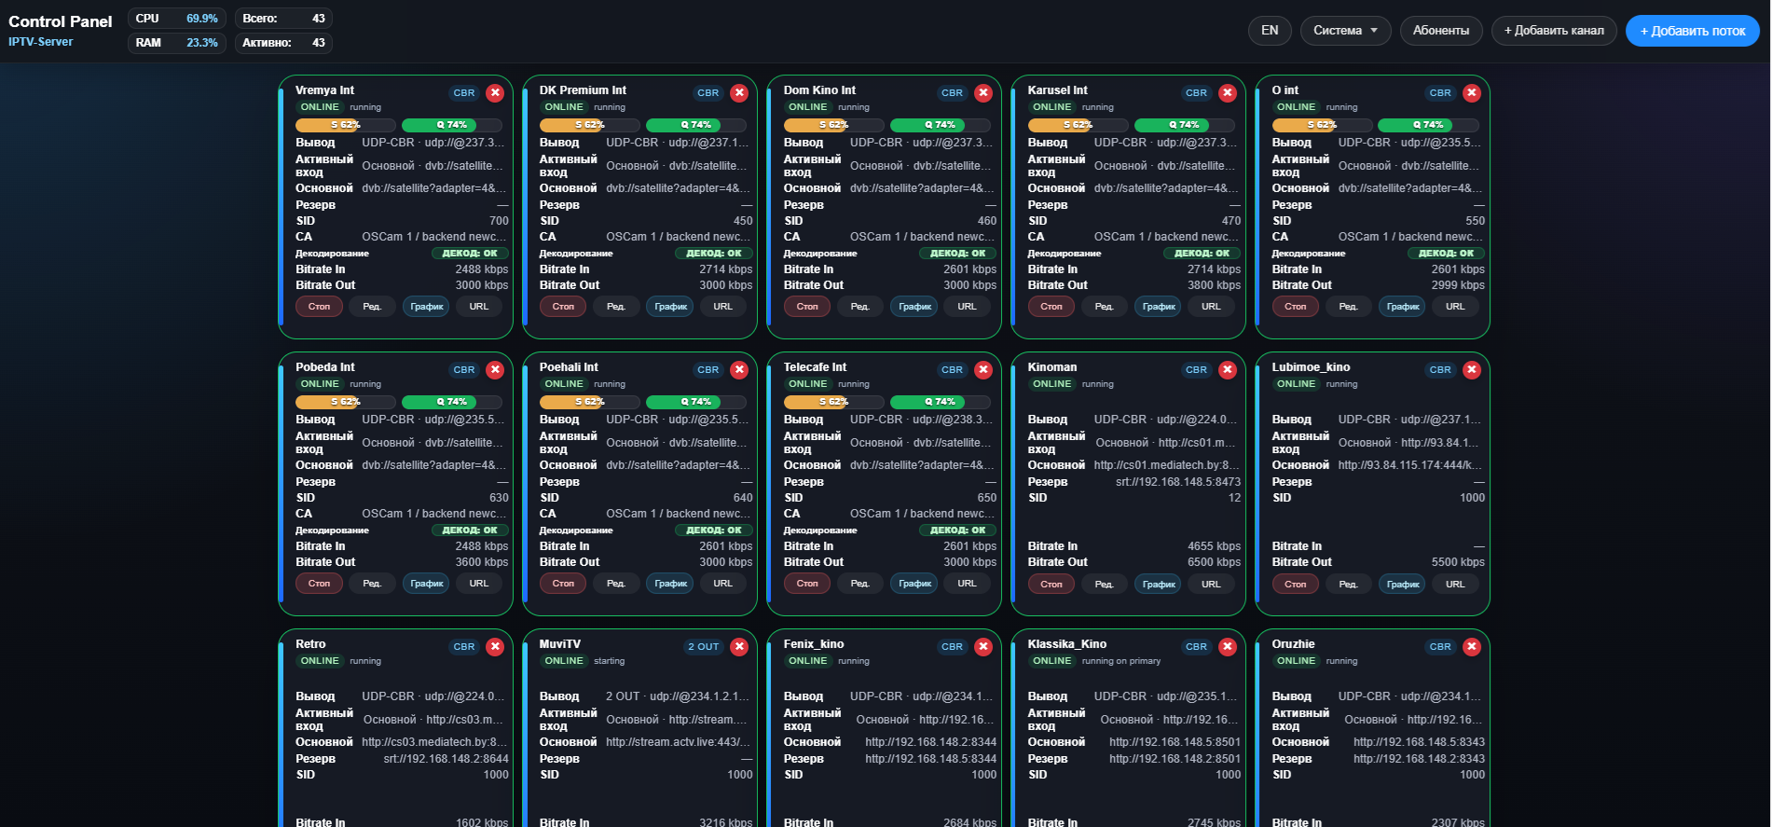
Task: Click the blue Добавить поток button
Action: [x=1693, y=31]
